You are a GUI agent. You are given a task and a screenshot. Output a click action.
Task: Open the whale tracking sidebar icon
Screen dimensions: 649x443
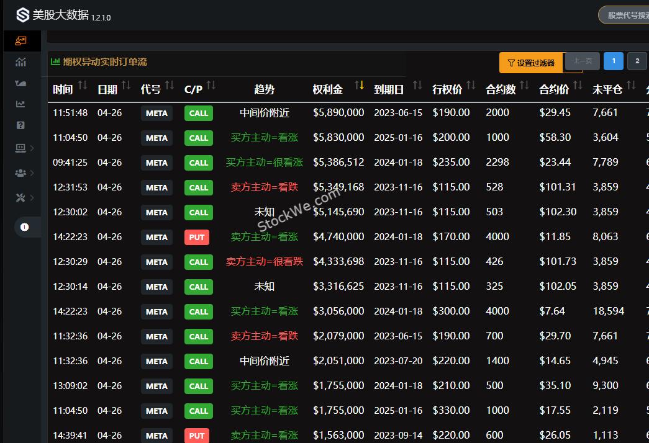[x=21, y=83]
